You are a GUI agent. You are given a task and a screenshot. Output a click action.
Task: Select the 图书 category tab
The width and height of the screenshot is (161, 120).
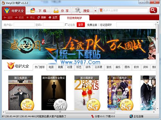[127, 67]
